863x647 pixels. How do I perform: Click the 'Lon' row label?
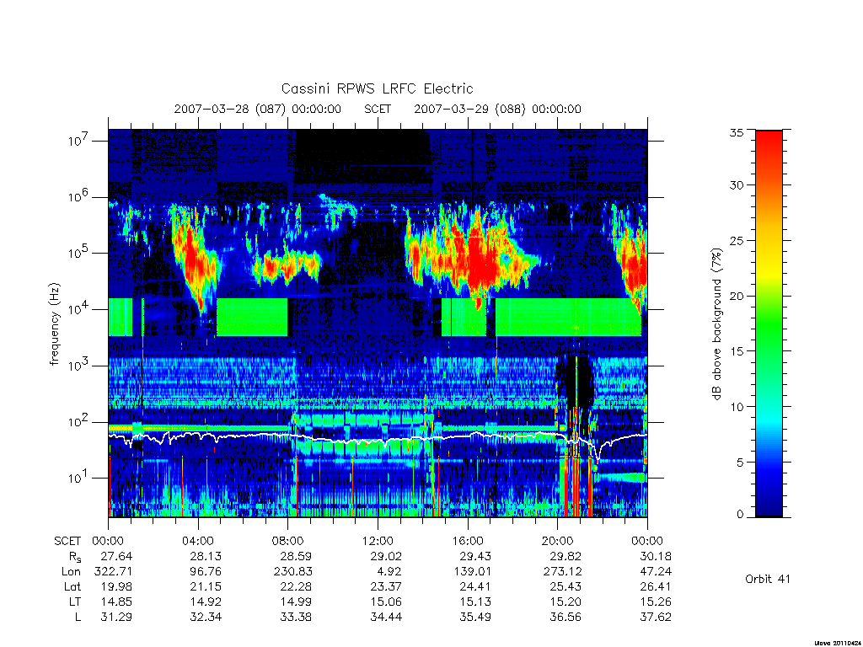[x=71, y=572]
